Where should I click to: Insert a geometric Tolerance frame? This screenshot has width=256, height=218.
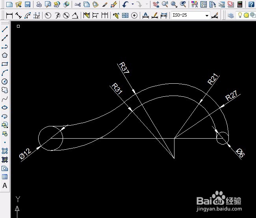[125, 15]
